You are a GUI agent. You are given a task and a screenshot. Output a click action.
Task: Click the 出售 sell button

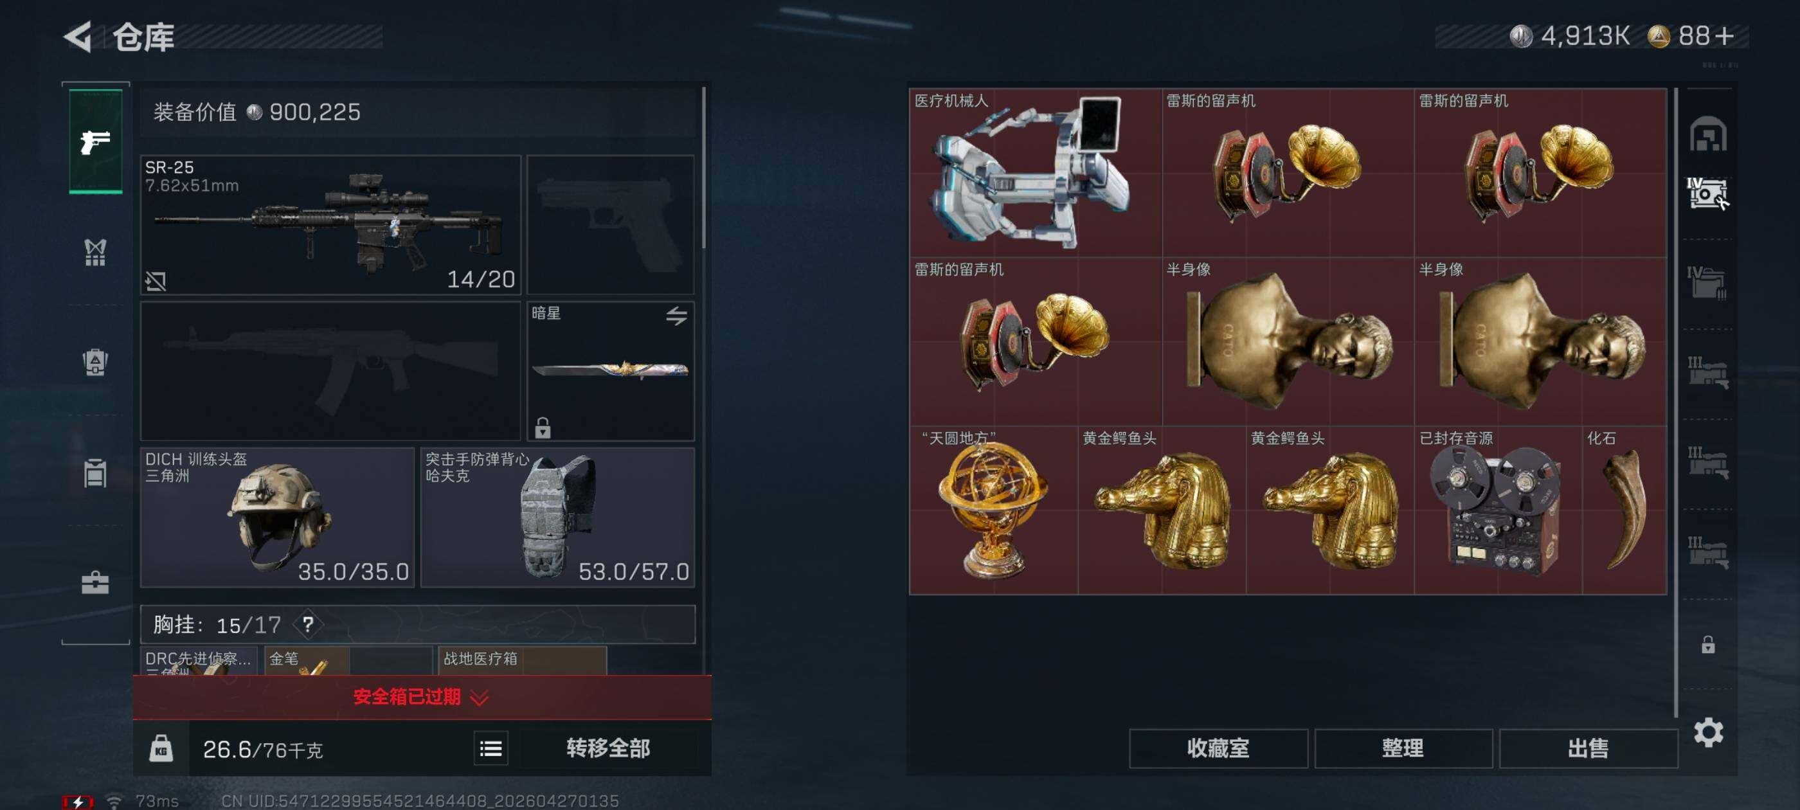pos(1589,748)
